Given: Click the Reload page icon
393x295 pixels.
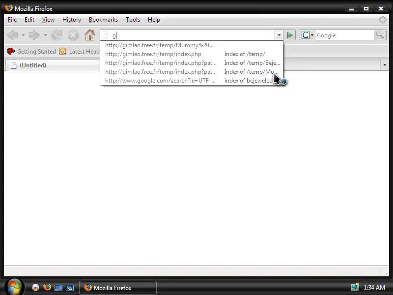Looking at the screenshot, I should tap(56, 35).
